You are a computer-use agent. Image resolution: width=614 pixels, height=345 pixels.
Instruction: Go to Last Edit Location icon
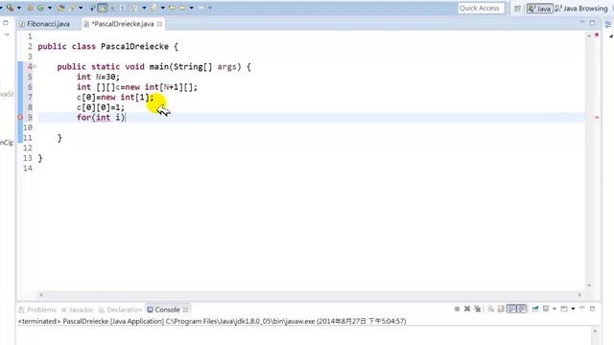[172, 8]
